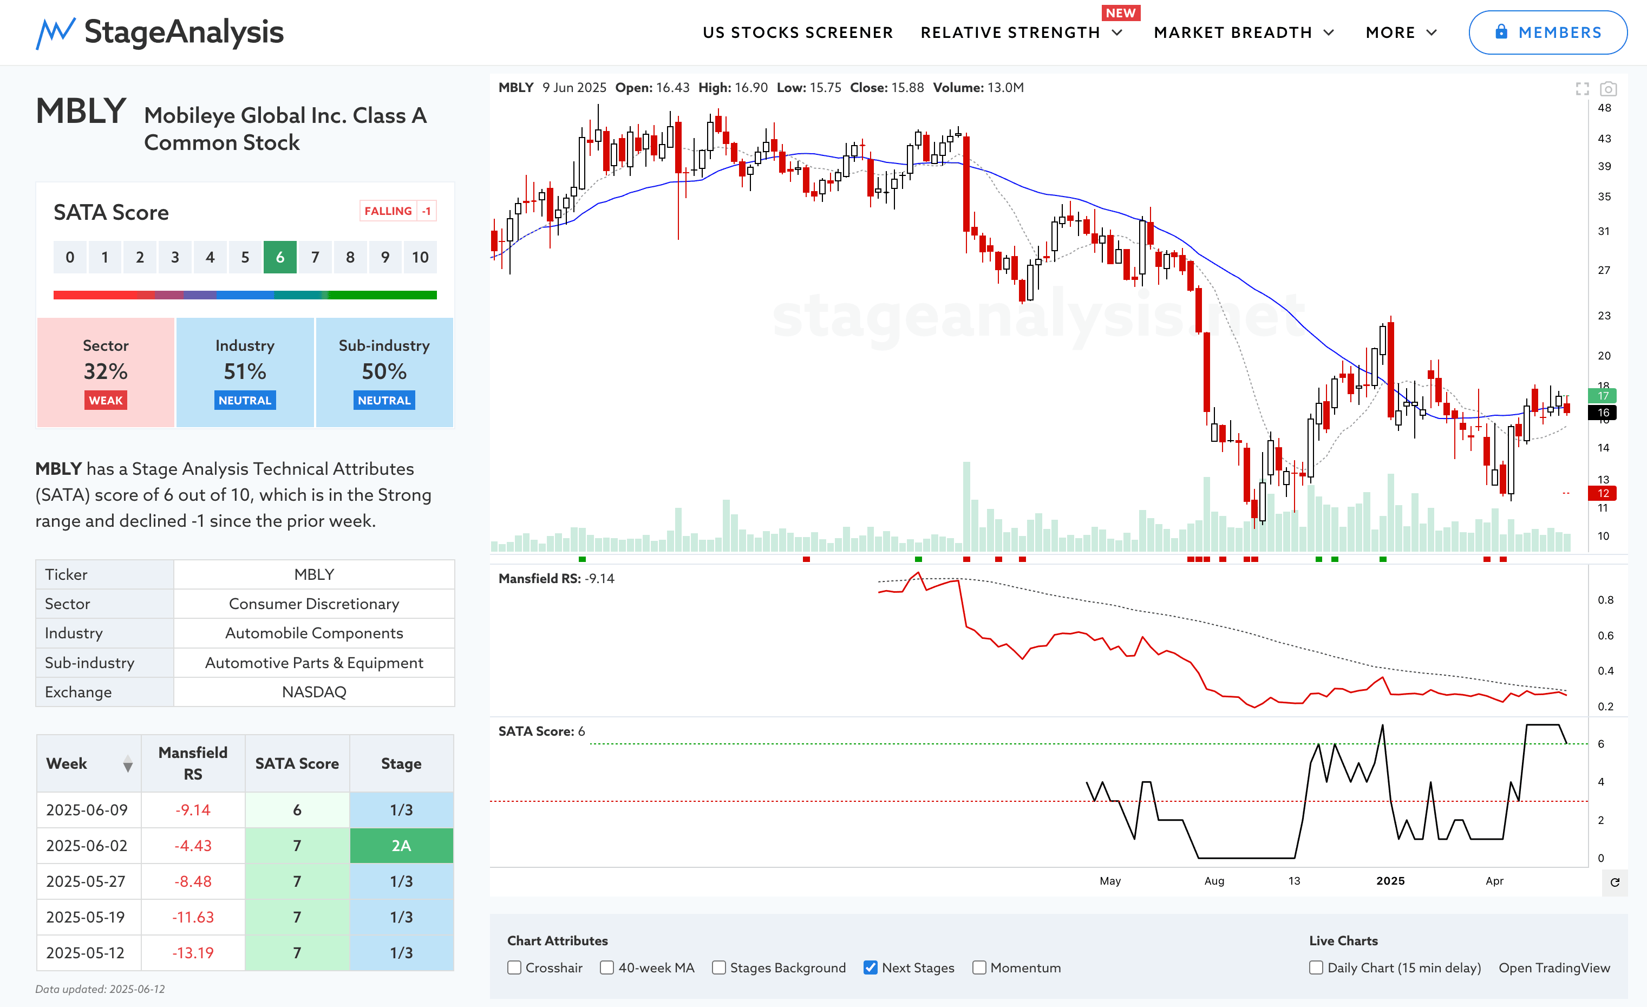Click the -4.43 Mansfield RS value
Image resolution: width=1647 pixels, height=1007 pixels.
193,846
